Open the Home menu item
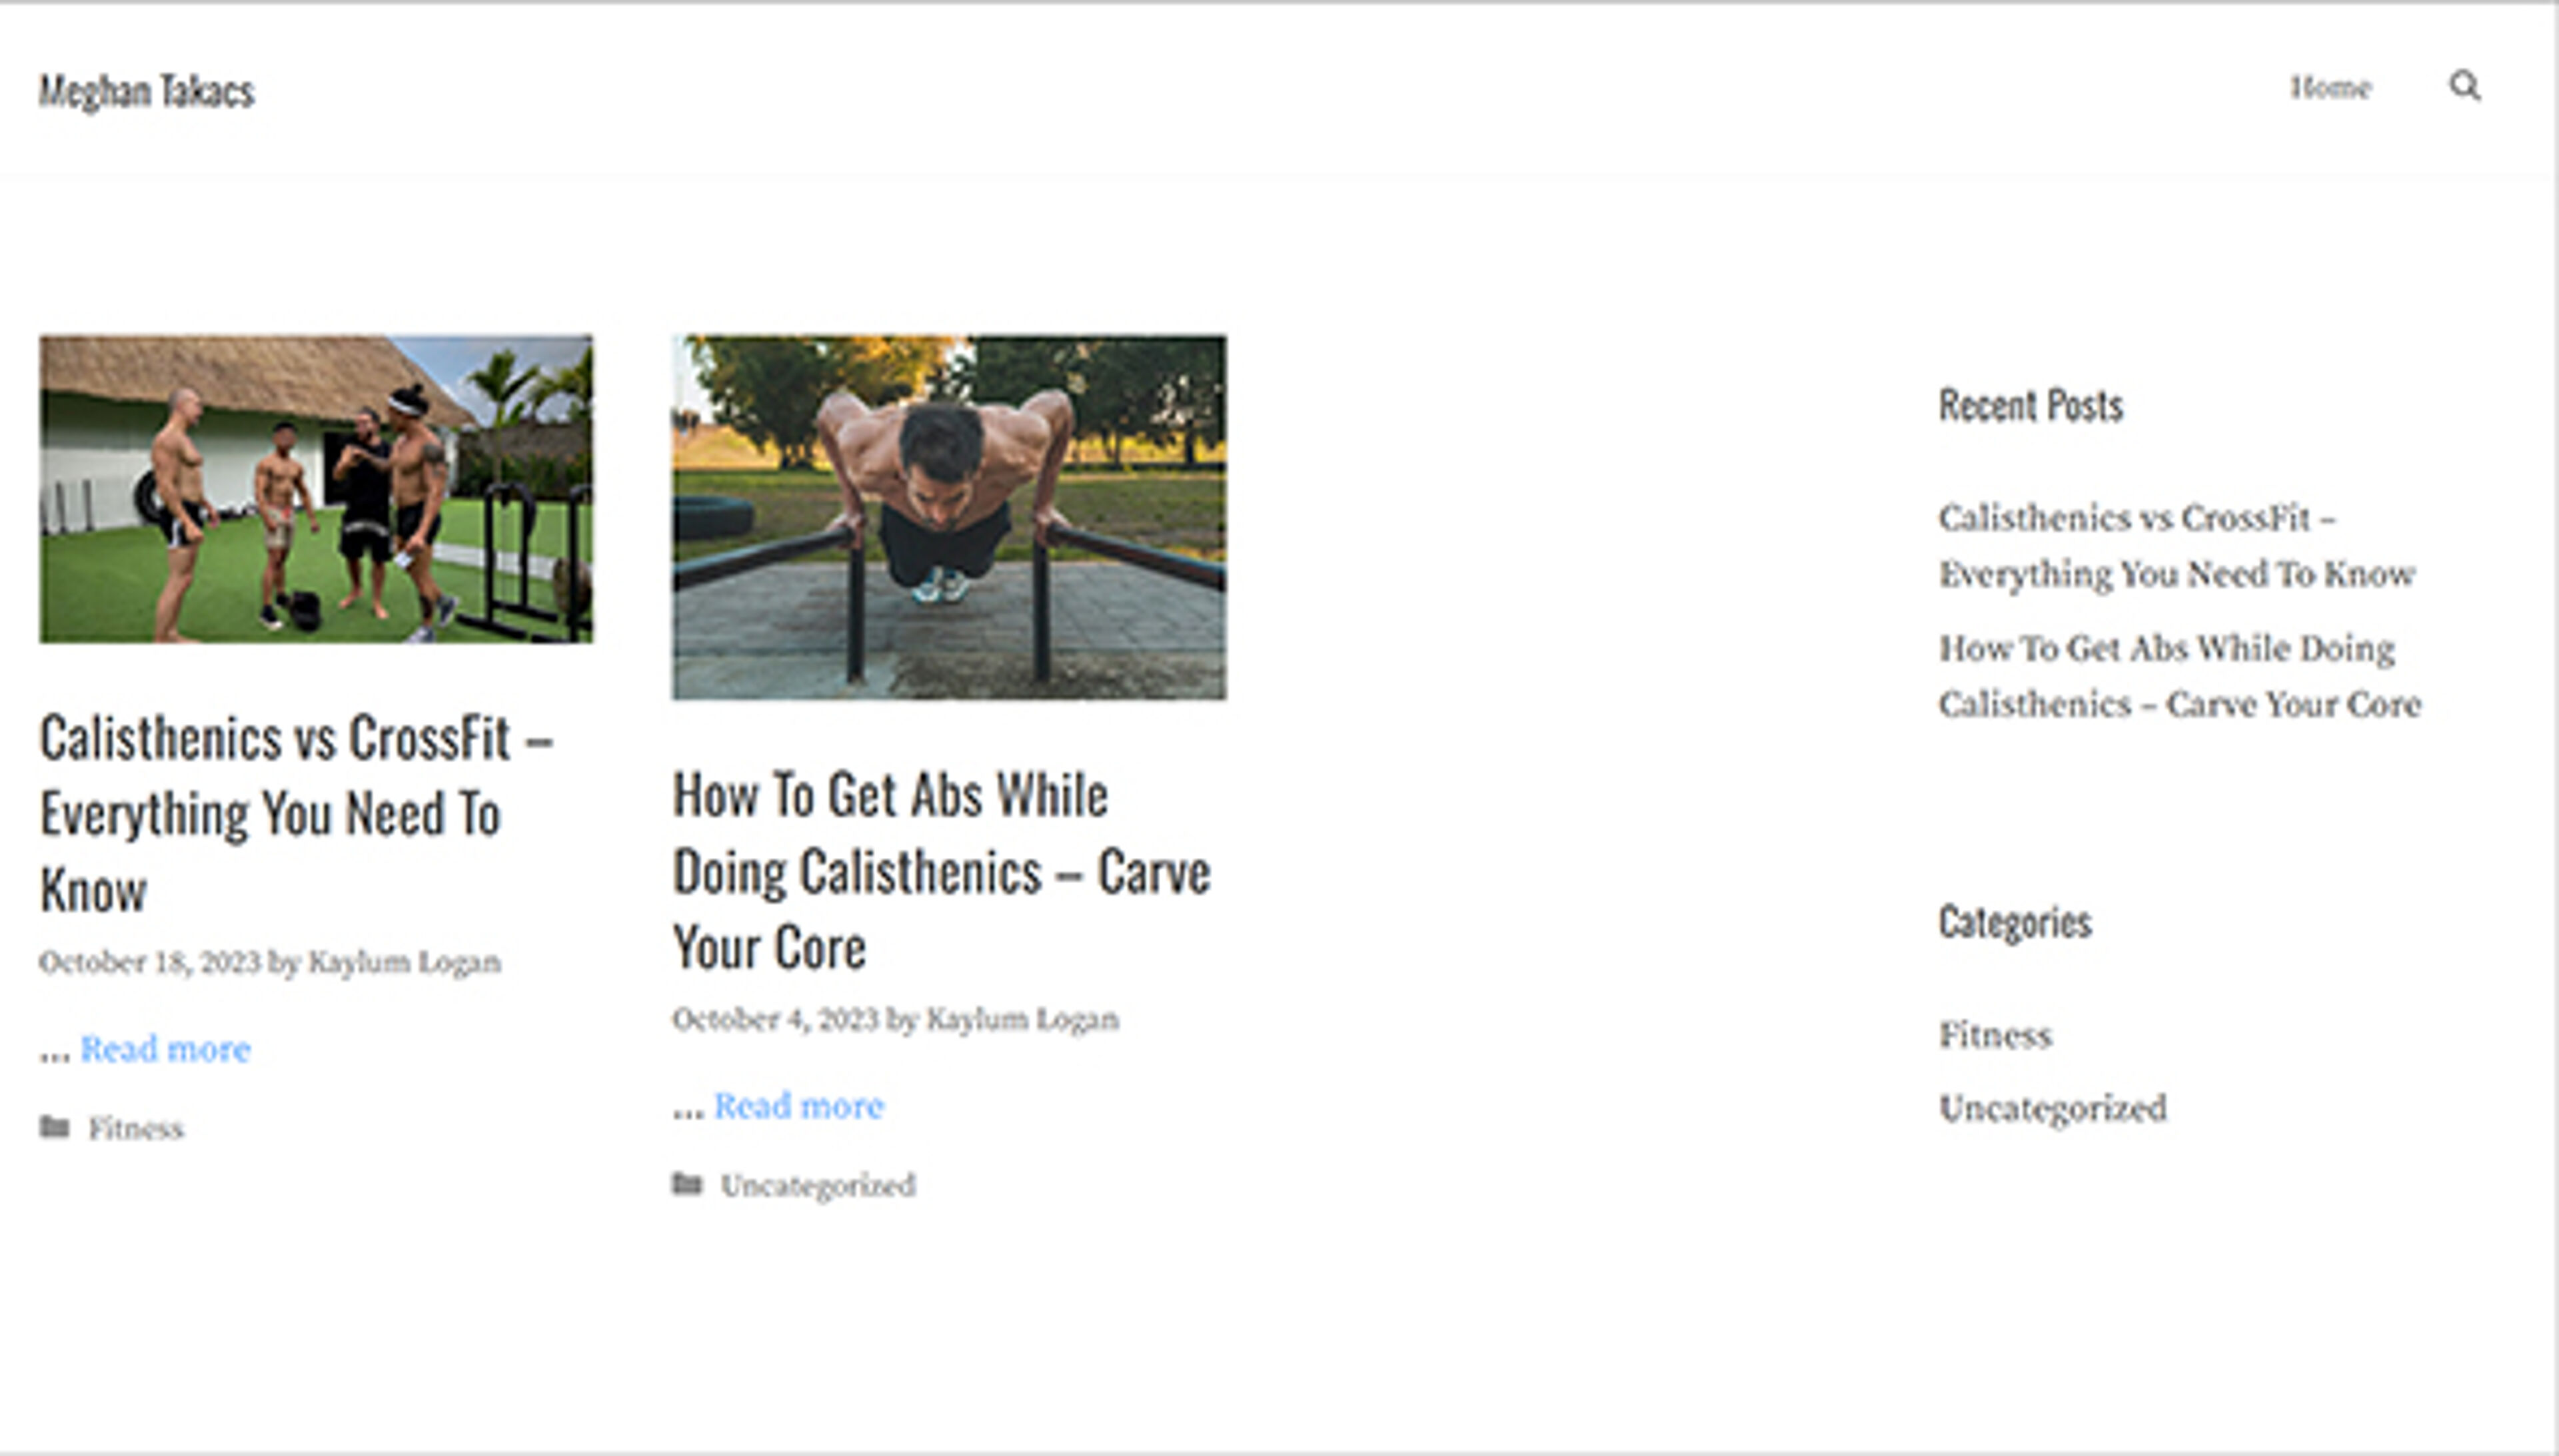The height and width of the screenshot is (1456, 2559). [2331, 88]
